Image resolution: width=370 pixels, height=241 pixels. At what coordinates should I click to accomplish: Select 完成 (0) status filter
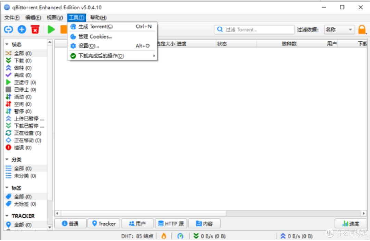click(25, 75)
